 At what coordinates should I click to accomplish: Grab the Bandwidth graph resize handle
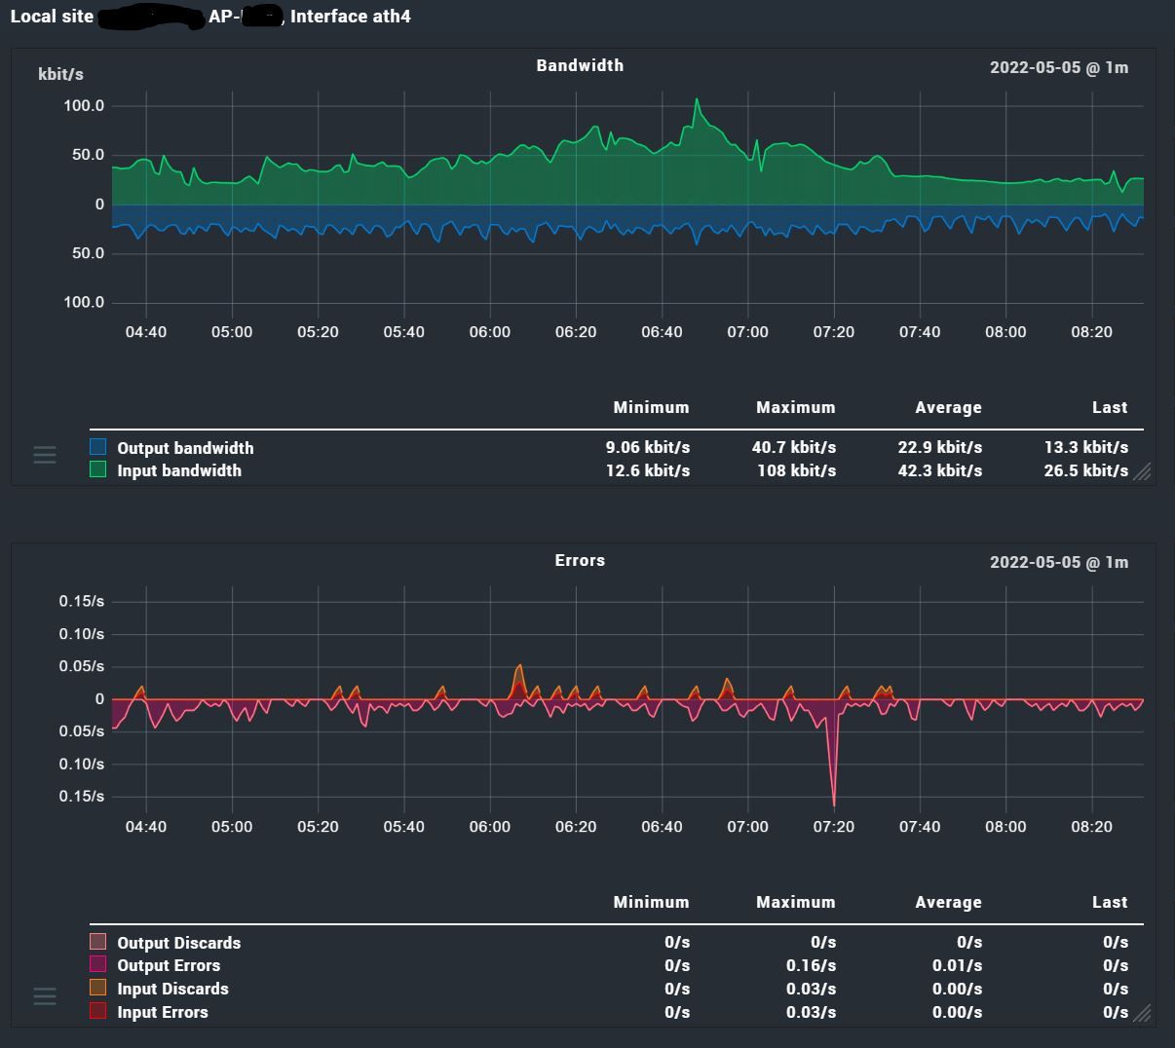coord(1142,472)
